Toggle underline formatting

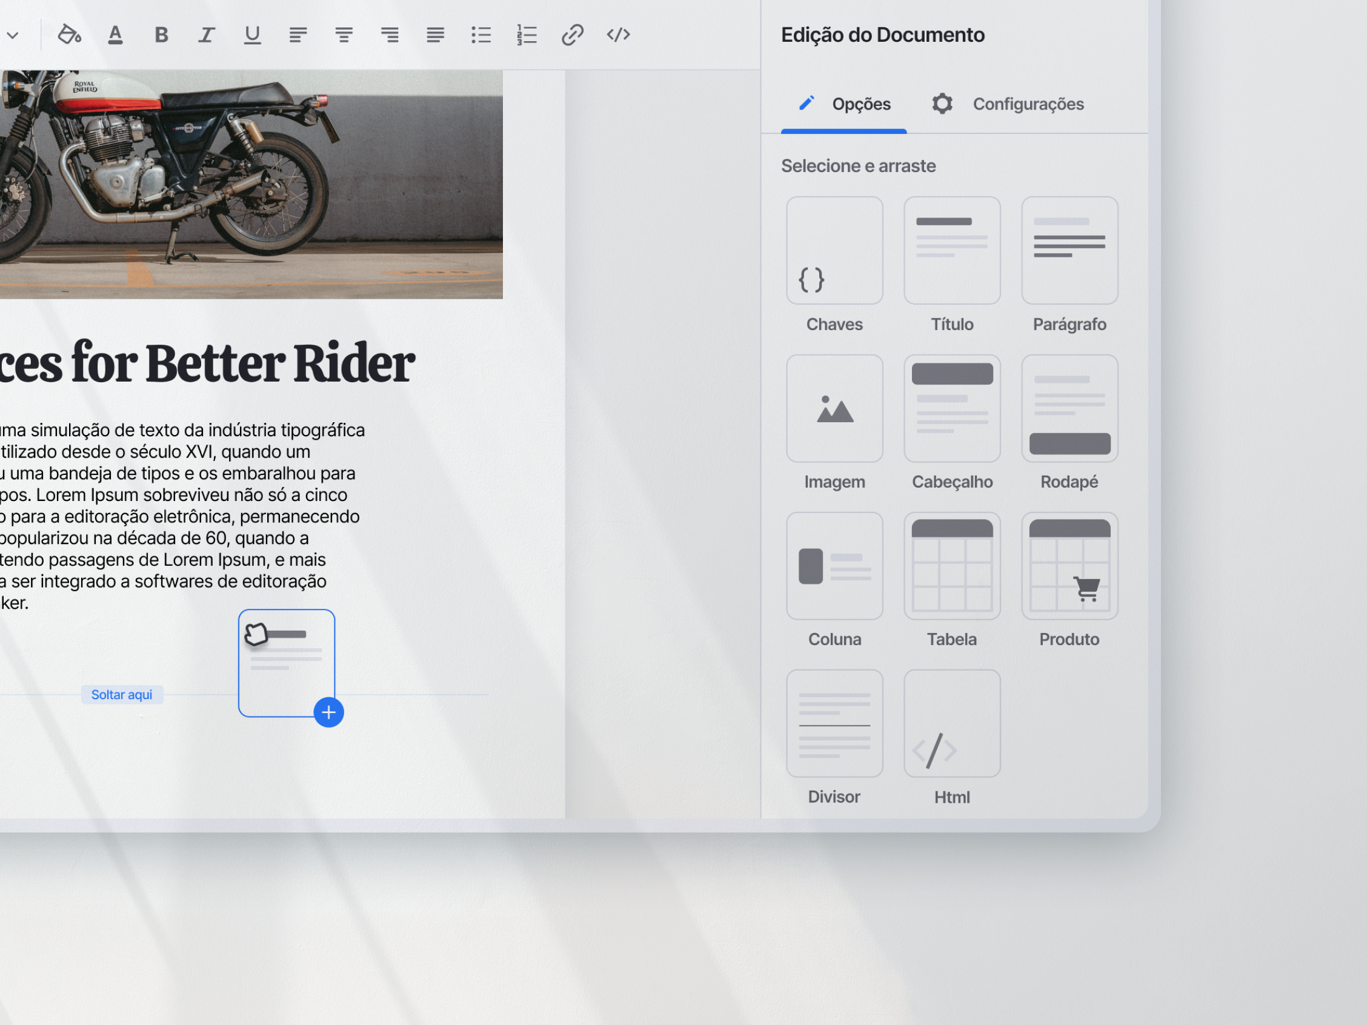(x=253, y=35)
